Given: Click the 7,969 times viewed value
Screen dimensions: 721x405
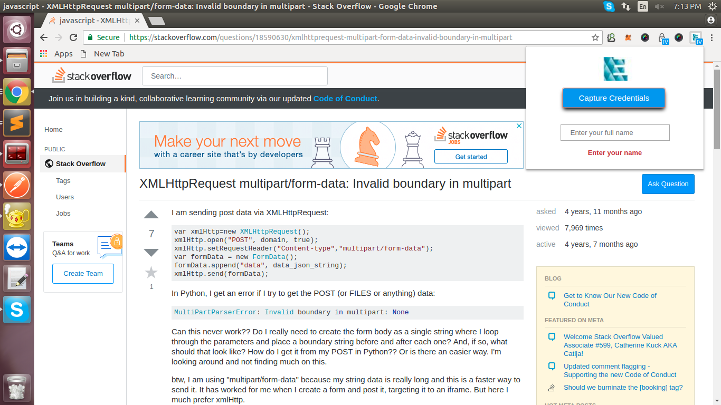Looking at the screenshot, I should pyautogui.click(x=584, y=228).
